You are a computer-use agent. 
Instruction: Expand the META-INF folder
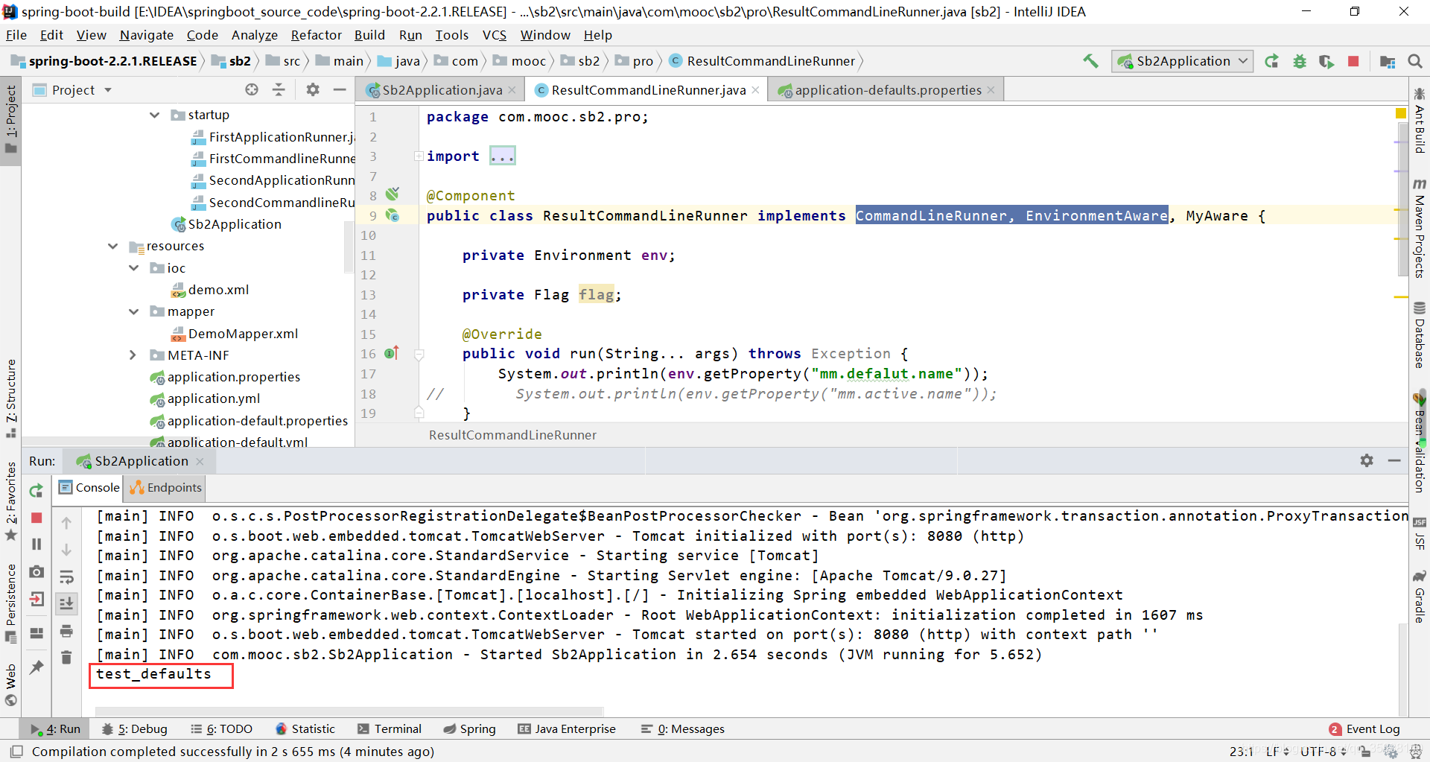(134, 355)
